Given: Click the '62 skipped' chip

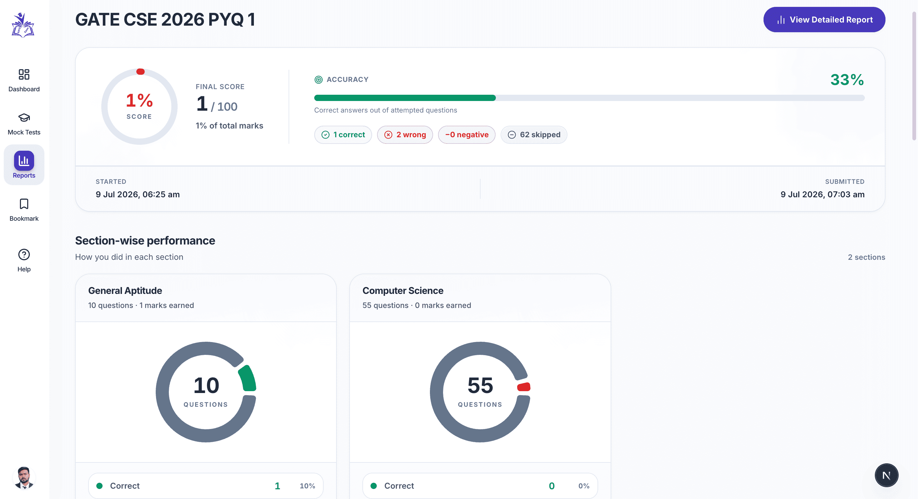Looking at the screenshot, I should [x=534, y=135].
